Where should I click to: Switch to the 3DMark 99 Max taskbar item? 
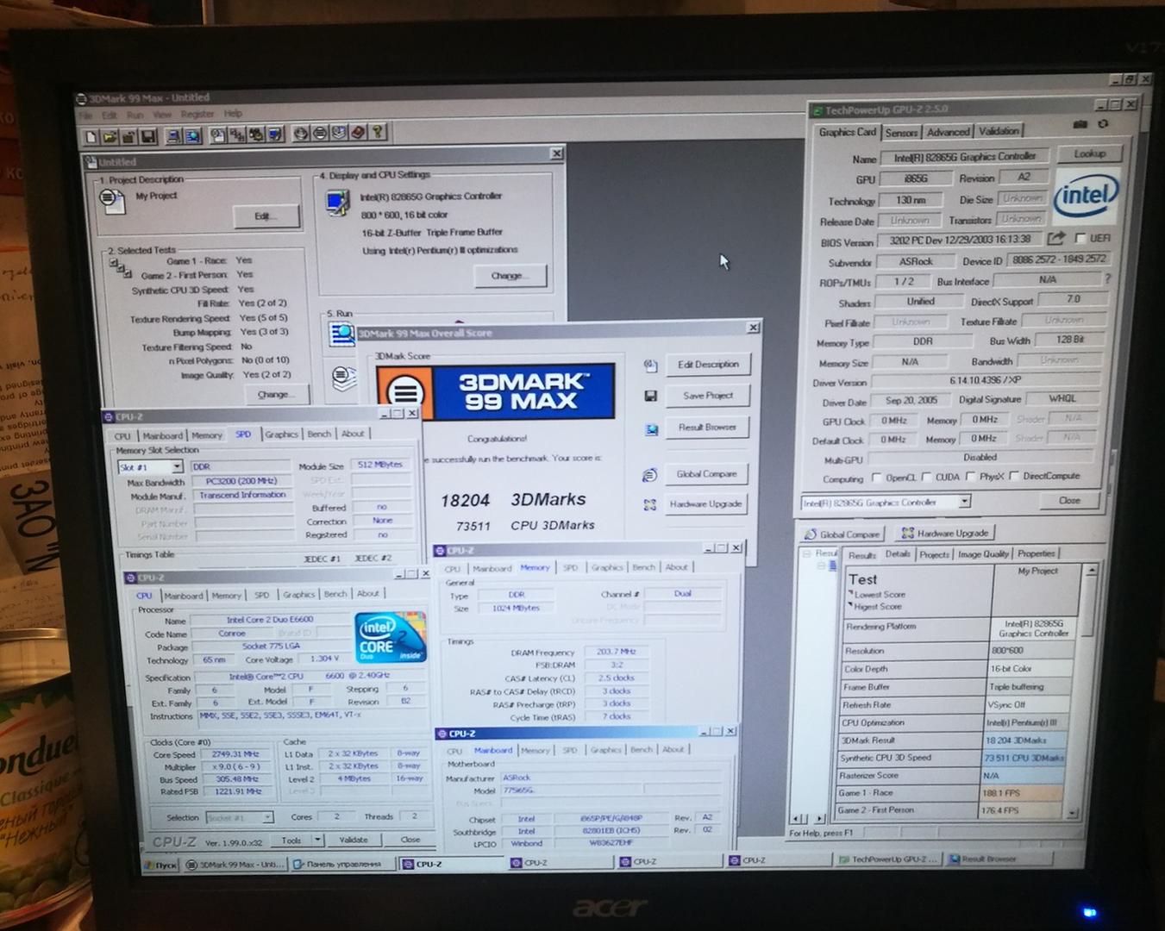pos(235,865)
